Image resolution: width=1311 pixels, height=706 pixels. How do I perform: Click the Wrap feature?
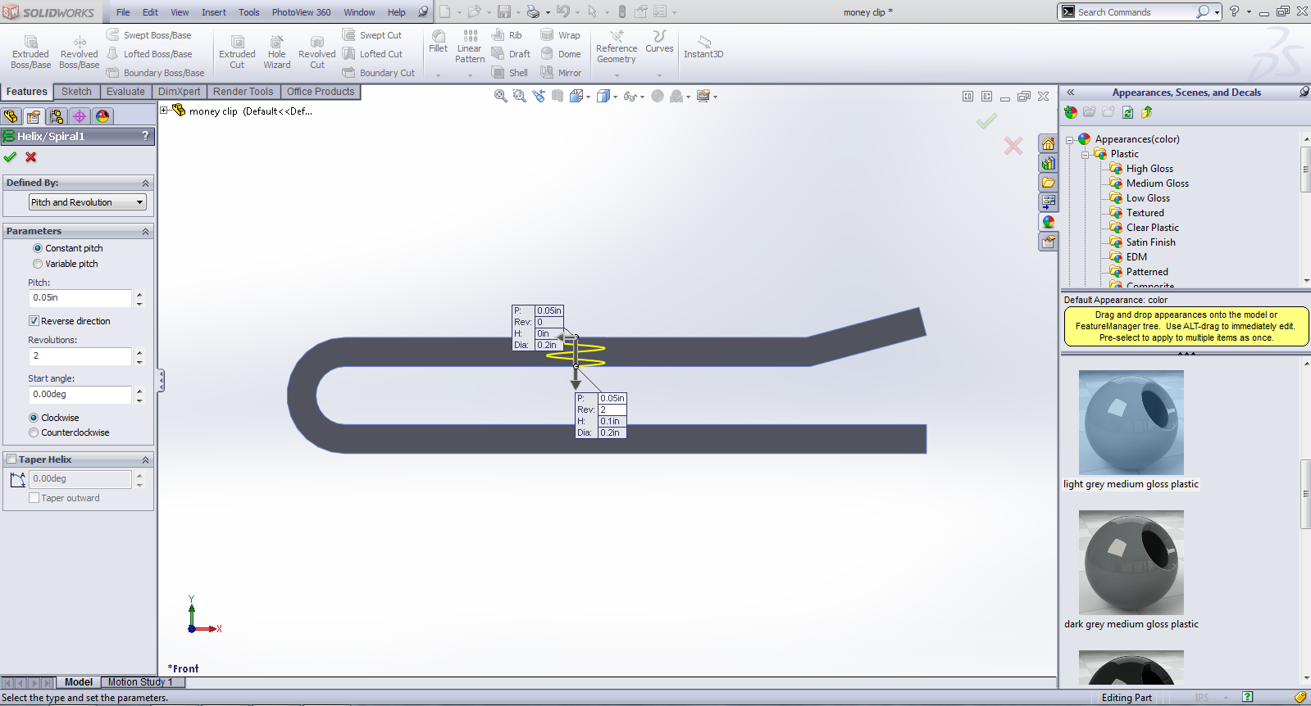(x=561, y=35)
